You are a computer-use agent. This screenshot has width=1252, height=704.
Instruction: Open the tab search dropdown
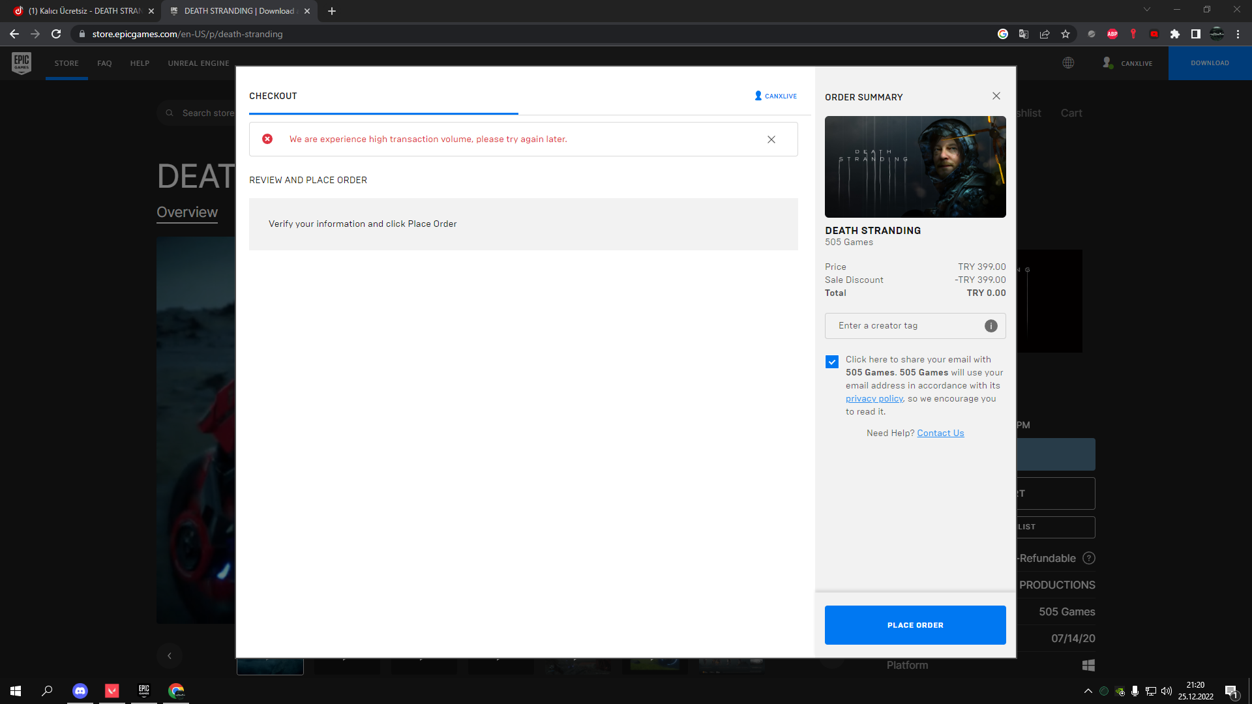[1147, 9]
